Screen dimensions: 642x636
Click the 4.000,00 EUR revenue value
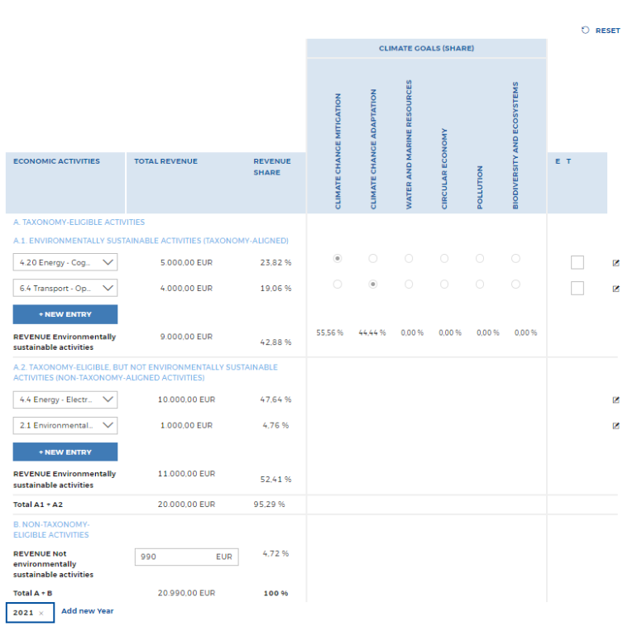click(186, 289)
